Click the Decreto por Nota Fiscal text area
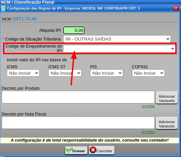The image size is (181, 157). [78, 123]
